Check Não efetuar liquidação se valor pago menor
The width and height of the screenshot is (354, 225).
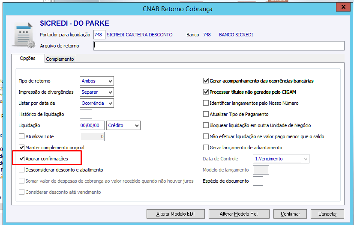[x=206, y=136]
